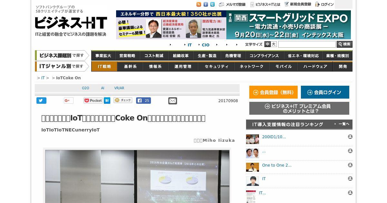This screenshot has height=203, width=387.
Task: Select the 運用管理 tab
Action: 183,67
